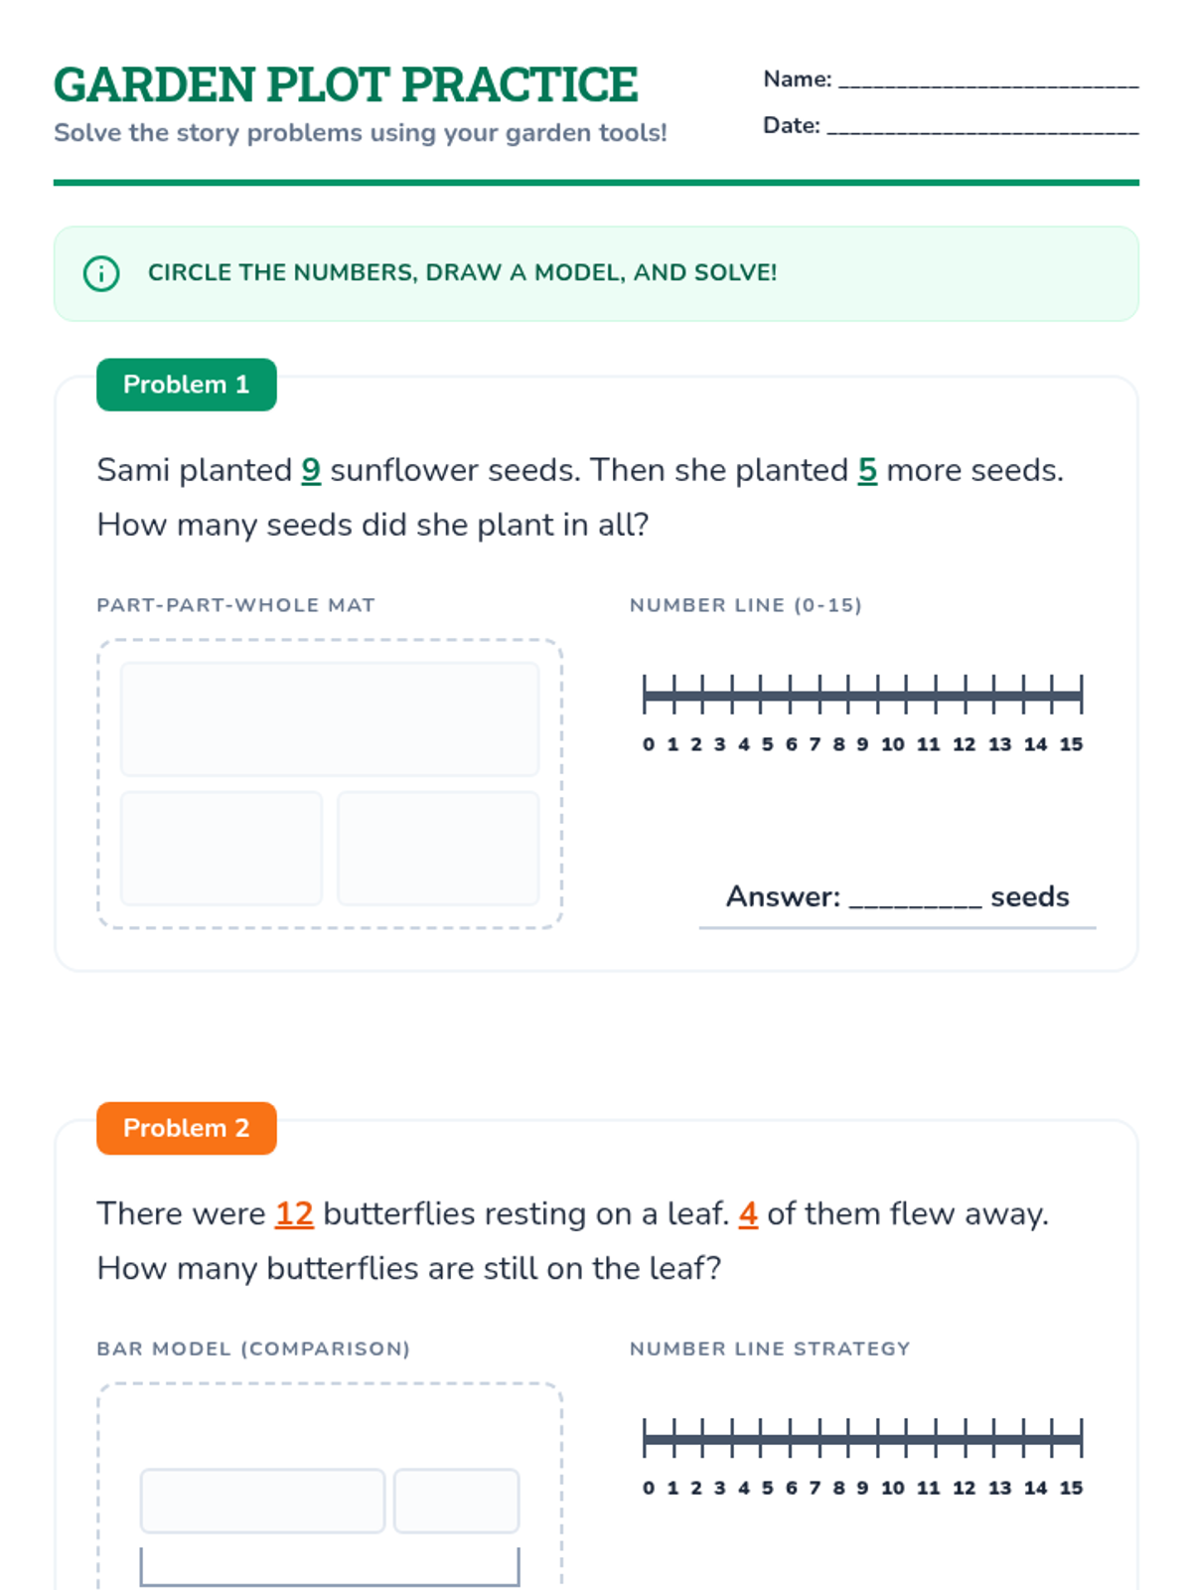Select underlined number 5 in Problem 1
The width and height of the screenshot is (1192, 1590).
[867, 470]
